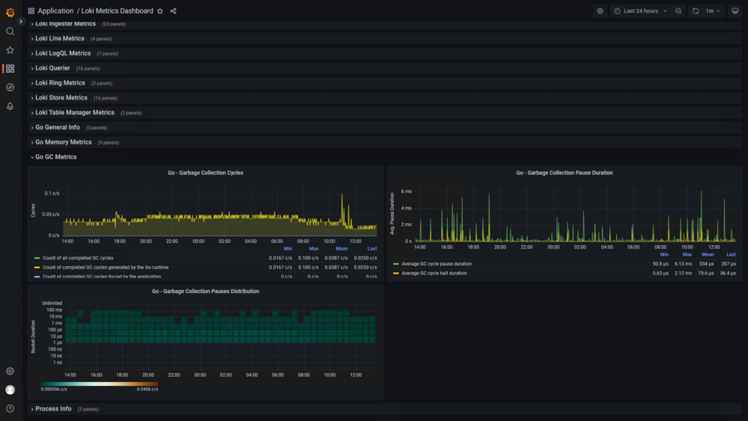The width and height of the screenshot is (748, 421).
Task: Open the 1m refresh interval dropdown
Action: [713, 11]
